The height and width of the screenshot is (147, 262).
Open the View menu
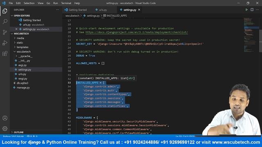pyautogui.click(x=41, y=3)
